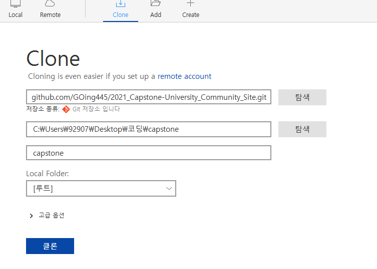This screenshot has width=377, height=269.
Task: Click the large Clone heading
Action: coord(53,58)
